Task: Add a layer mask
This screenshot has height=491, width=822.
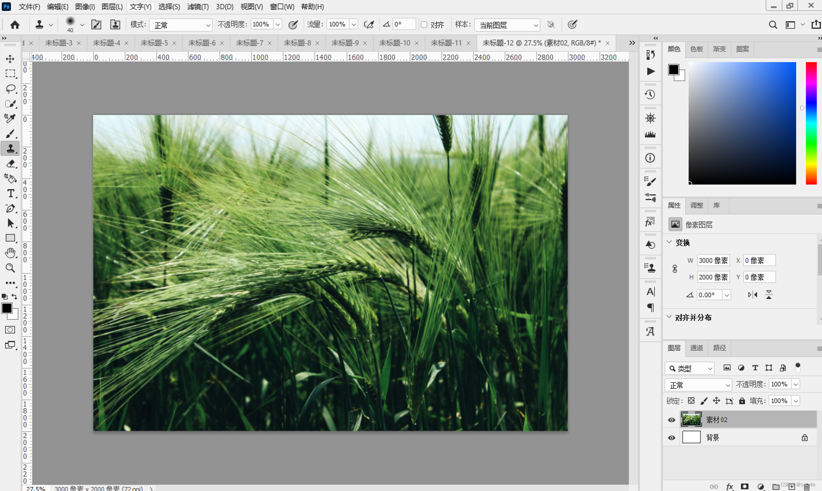Action: pos(745,486)
